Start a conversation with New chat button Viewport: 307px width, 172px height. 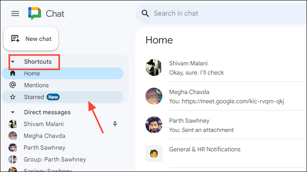(x=31, y=39)
